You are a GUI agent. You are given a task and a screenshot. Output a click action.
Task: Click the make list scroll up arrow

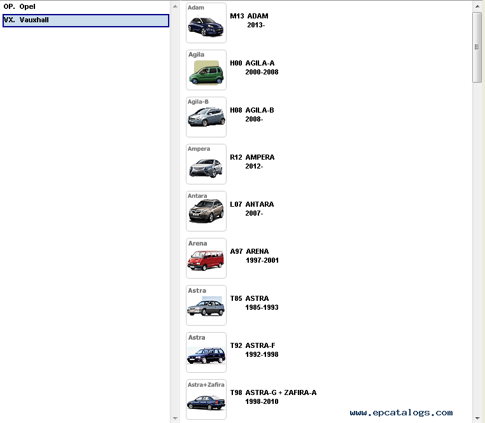175,6
